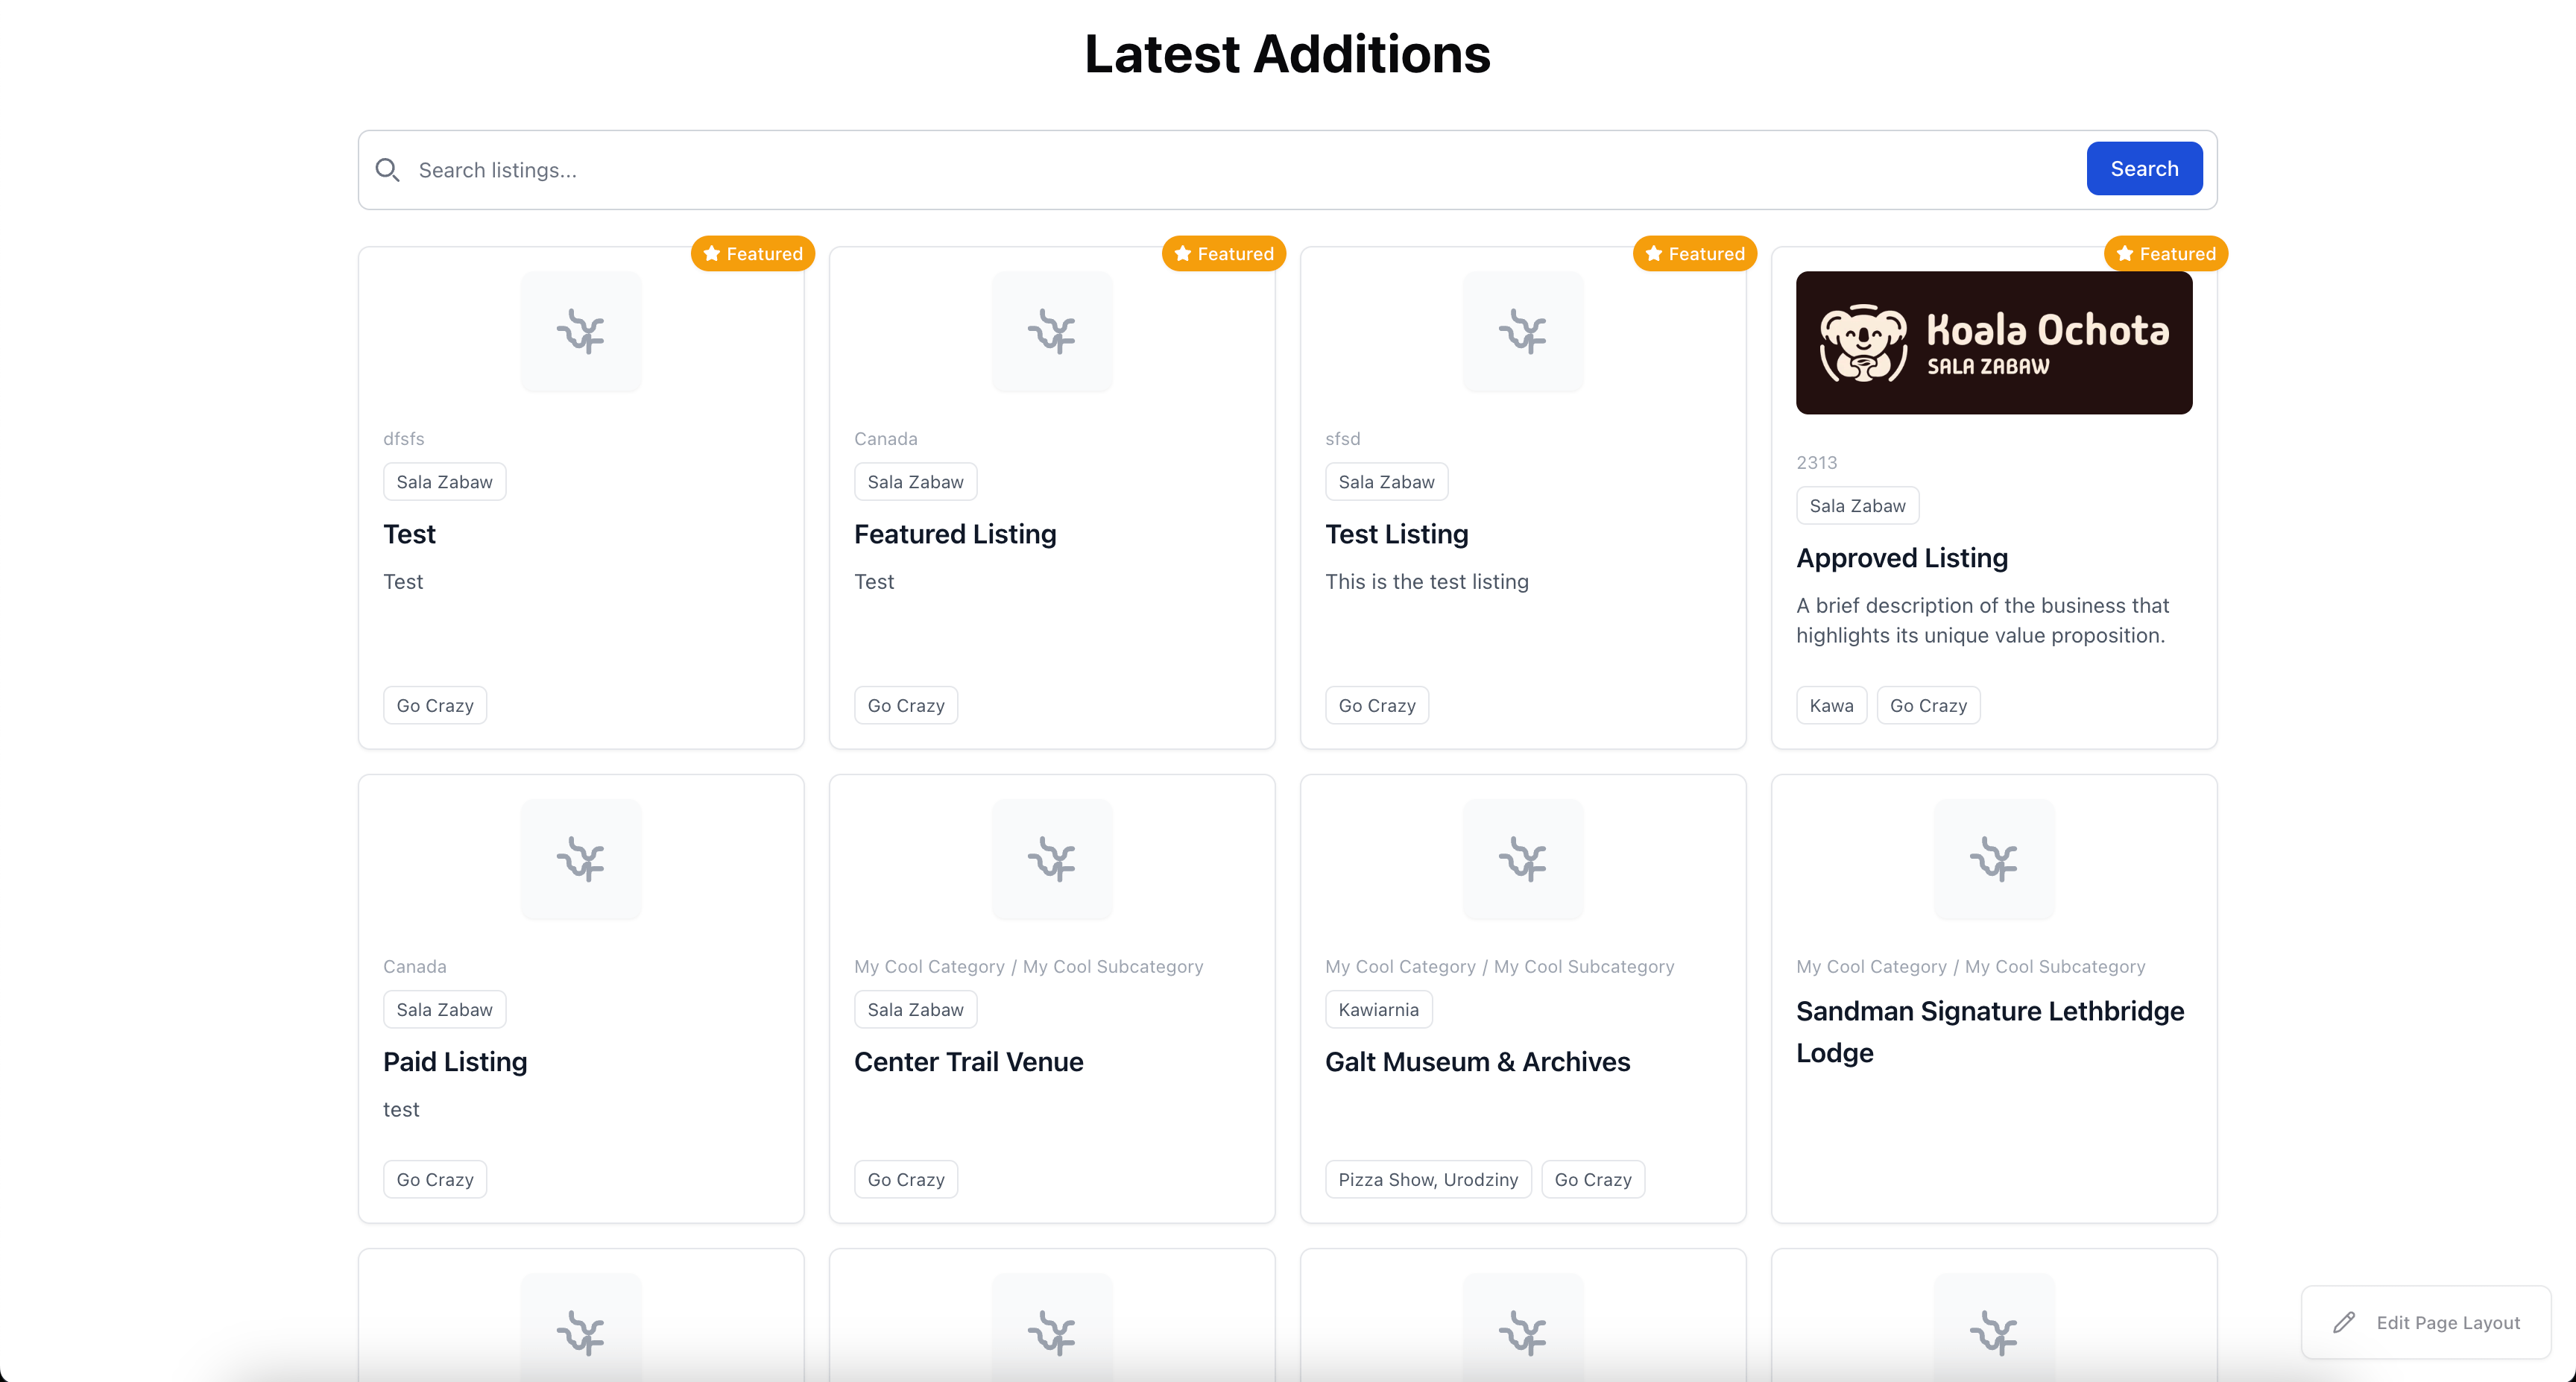
Task: Click placeholder image on Sandman Signature card
Action: coord(1994,860)
